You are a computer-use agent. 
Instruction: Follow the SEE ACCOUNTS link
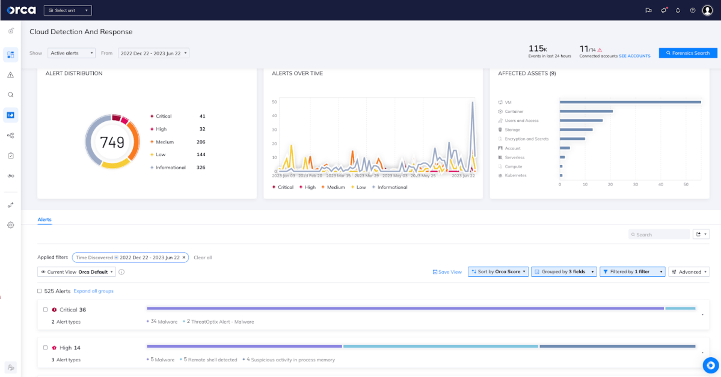click(634, 56)
